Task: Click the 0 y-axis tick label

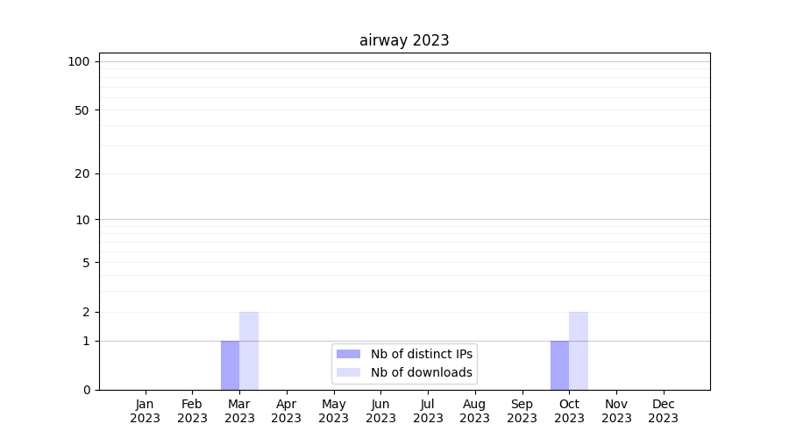Action: point(86,390)
